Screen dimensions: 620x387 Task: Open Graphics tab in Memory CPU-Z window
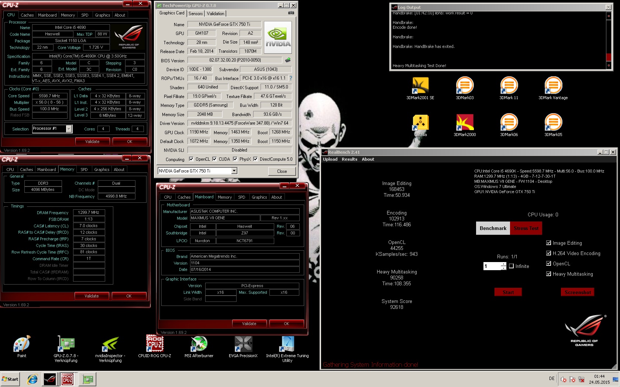pyautogui.click(x=102, y=170)
